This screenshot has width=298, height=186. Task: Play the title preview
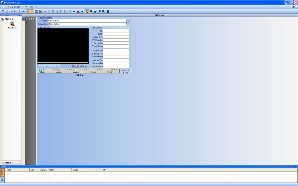pos(40,66)
